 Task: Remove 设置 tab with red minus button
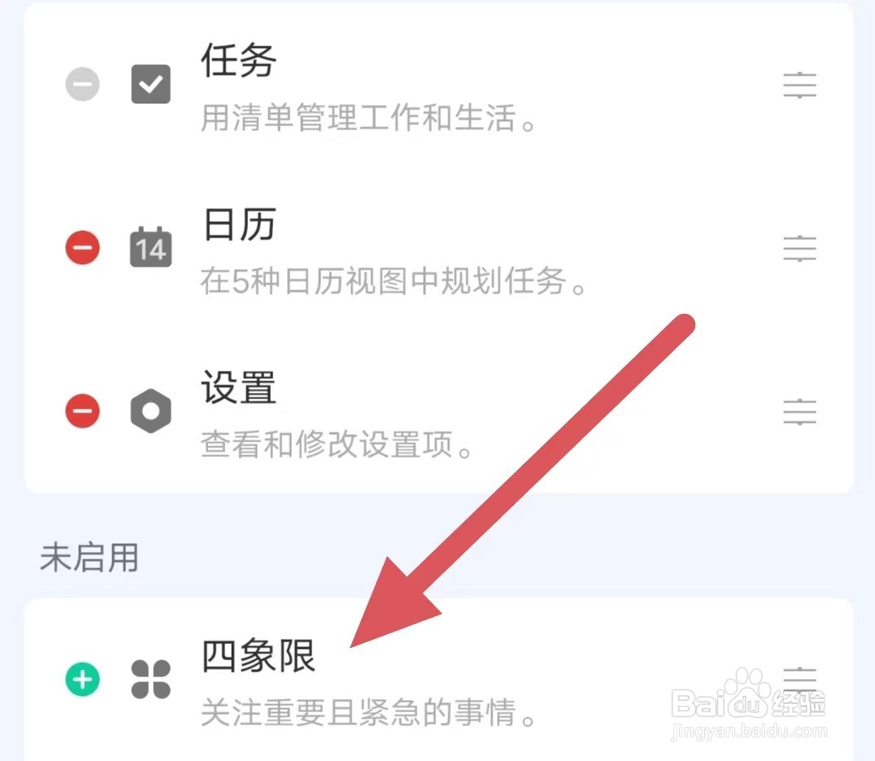pyautogui.click(x=83, y=411)
